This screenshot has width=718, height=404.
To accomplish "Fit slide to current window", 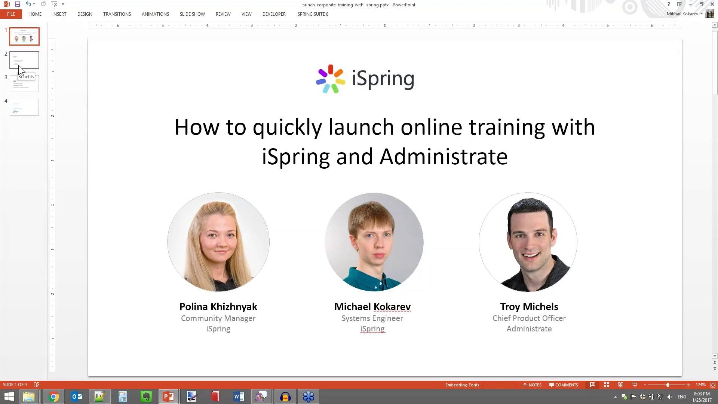I will click(x=713, y=385).
